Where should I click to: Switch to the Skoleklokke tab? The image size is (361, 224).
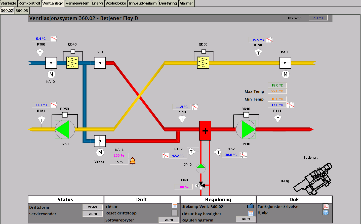(x=116, y=3)
